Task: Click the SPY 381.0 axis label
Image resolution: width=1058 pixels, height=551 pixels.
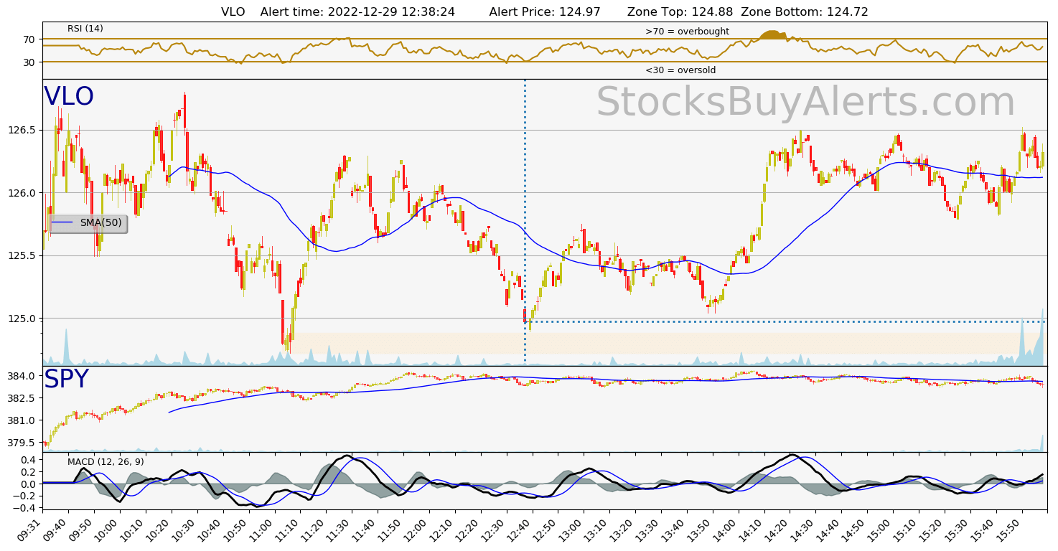Action: [22, 420]
